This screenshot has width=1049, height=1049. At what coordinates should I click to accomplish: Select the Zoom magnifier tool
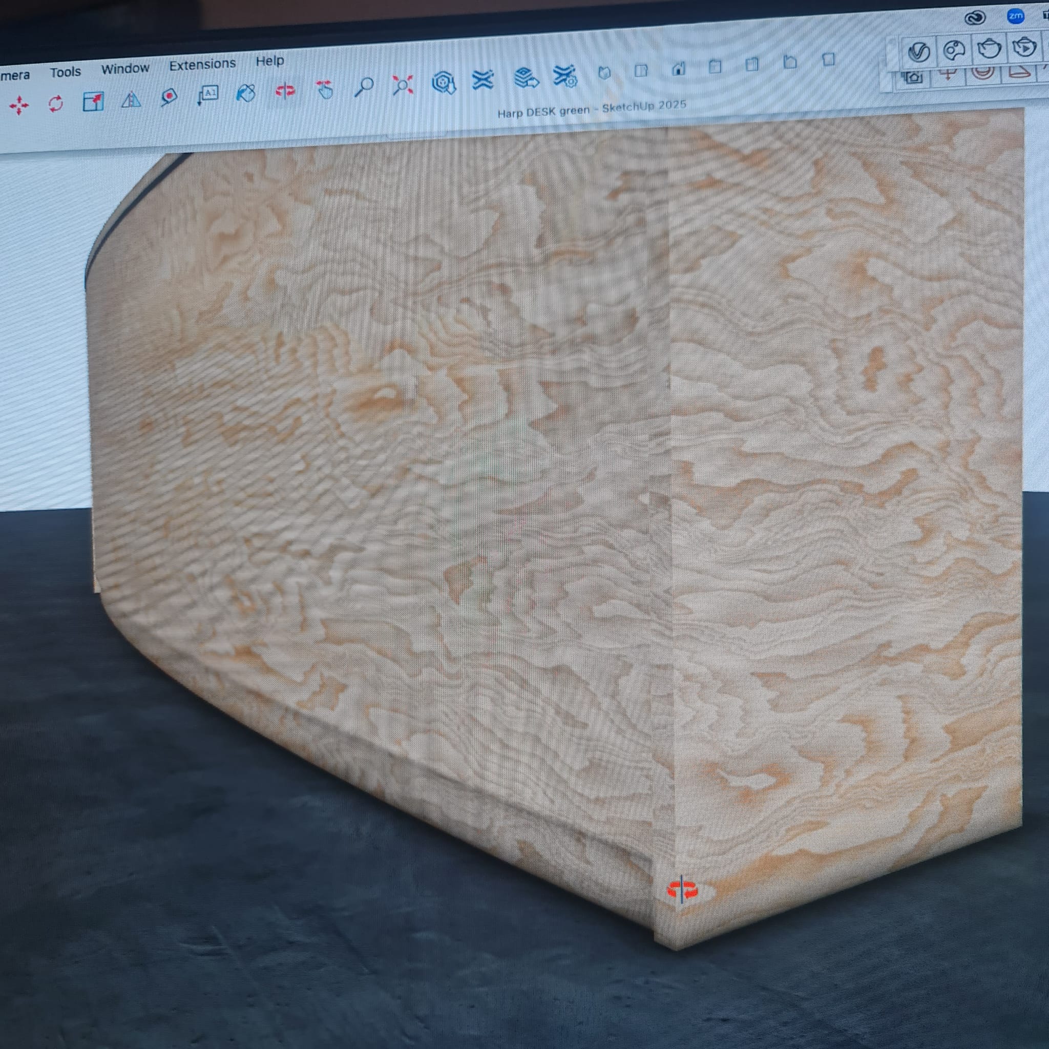coord(364,87)
